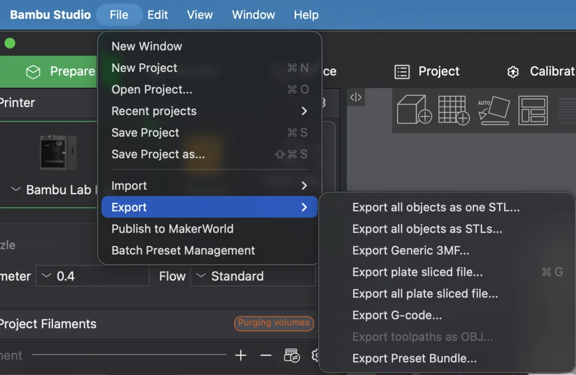576x375 pixels.
Task: Click the filament sync AMS icon
Action: [292, 355]
